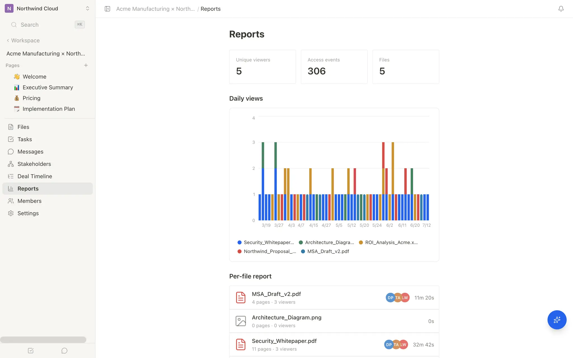The height and width of the screenshot is (358, 573).
Task: Toggle MSA_Draft_v2.pdf legend series
Action: coord(325,251)
